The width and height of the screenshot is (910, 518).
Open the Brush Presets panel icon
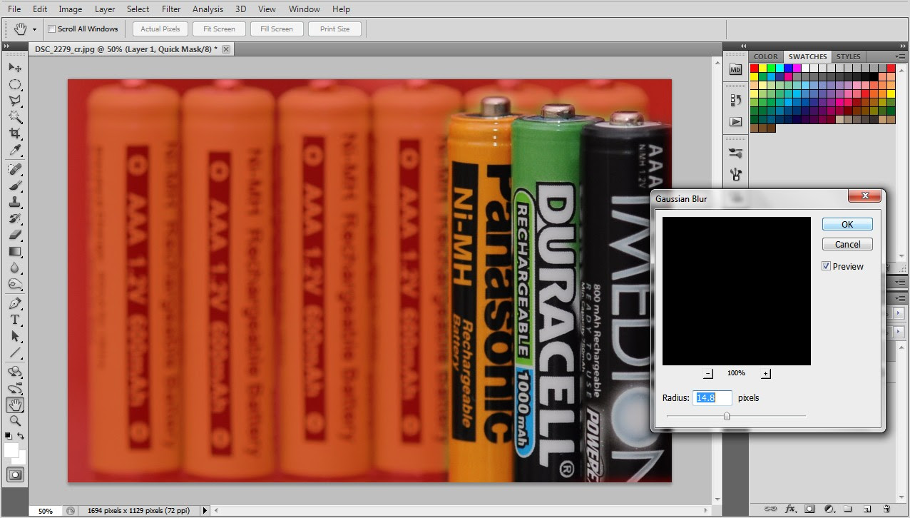point(736,174)
